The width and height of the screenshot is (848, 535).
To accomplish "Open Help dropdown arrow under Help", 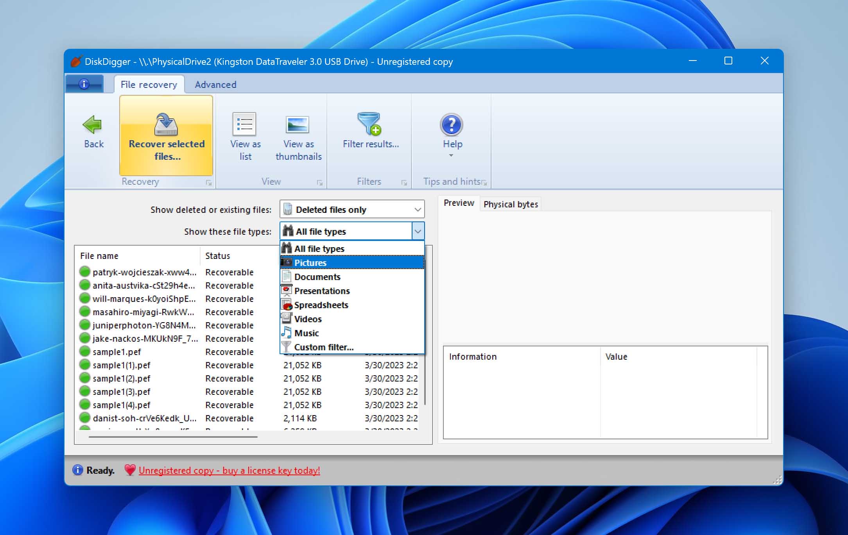I will coord(451,155).
